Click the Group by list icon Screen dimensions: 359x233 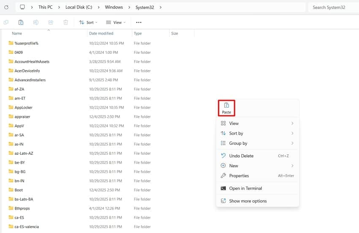(223, 143)
